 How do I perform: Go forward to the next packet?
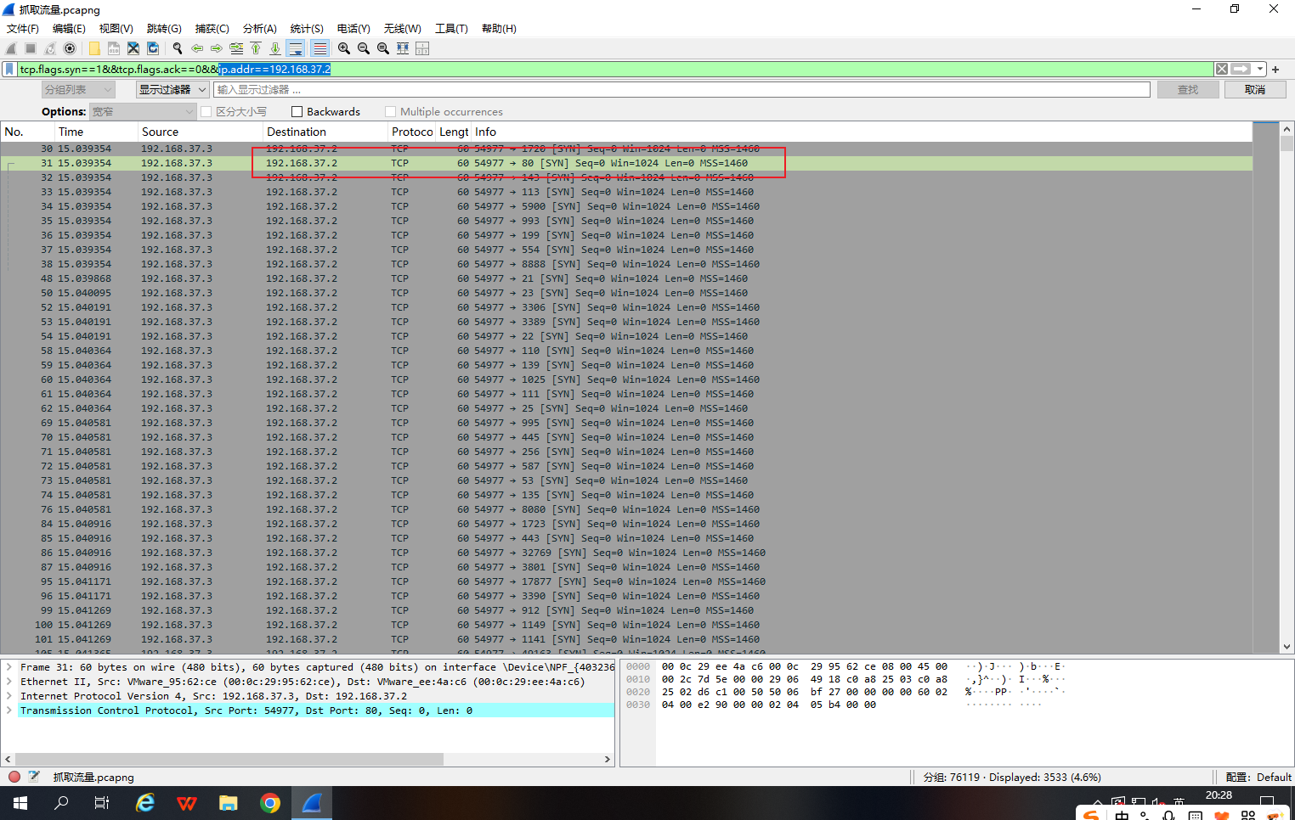[x=217, y=48]
